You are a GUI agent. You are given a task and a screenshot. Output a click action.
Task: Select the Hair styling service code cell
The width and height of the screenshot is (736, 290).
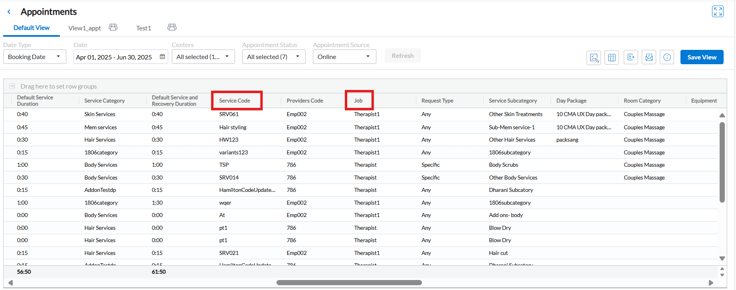tap(233, 127)
